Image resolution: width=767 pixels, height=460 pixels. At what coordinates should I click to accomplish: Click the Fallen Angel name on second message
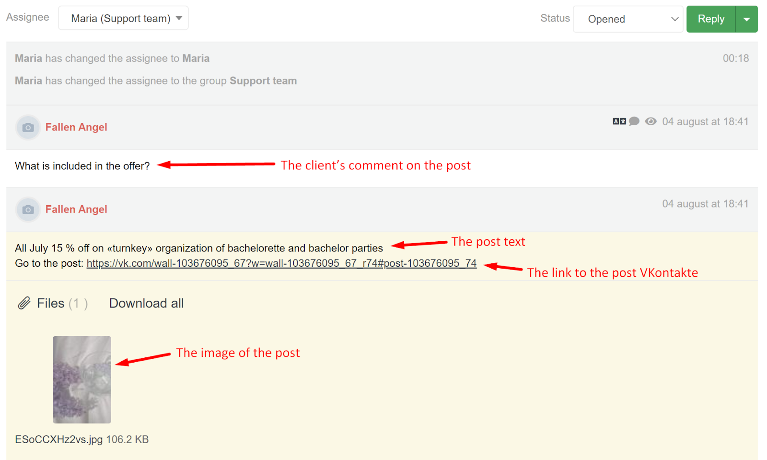(76, 209)
